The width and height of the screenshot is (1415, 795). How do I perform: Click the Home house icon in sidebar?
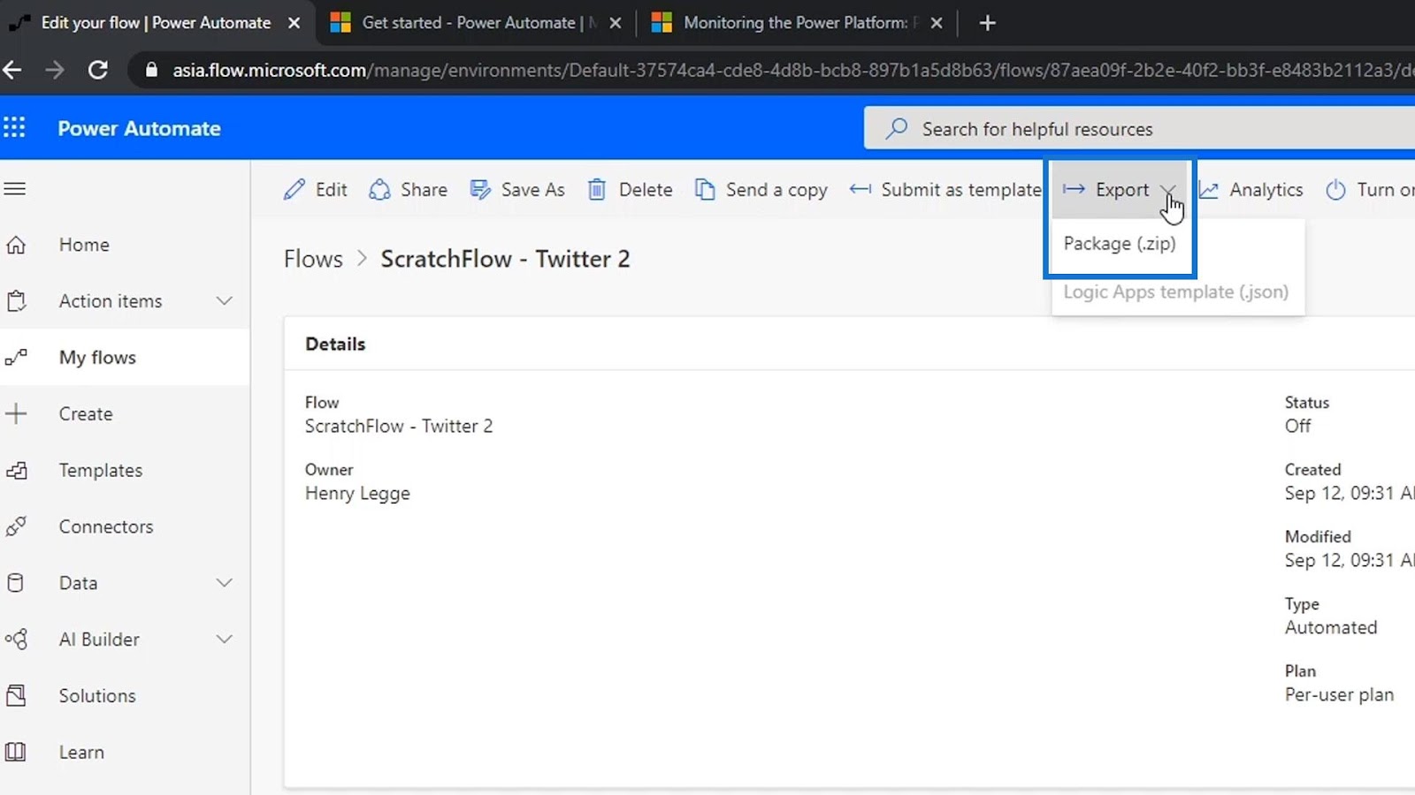16,245
